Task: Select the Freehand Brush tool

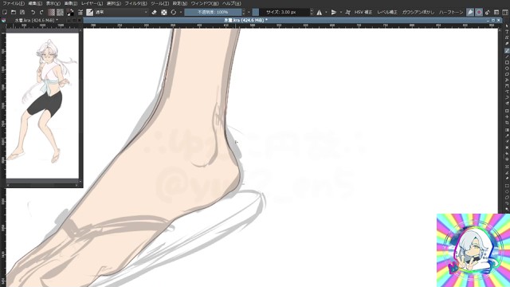Action: [x=507, y=50]
